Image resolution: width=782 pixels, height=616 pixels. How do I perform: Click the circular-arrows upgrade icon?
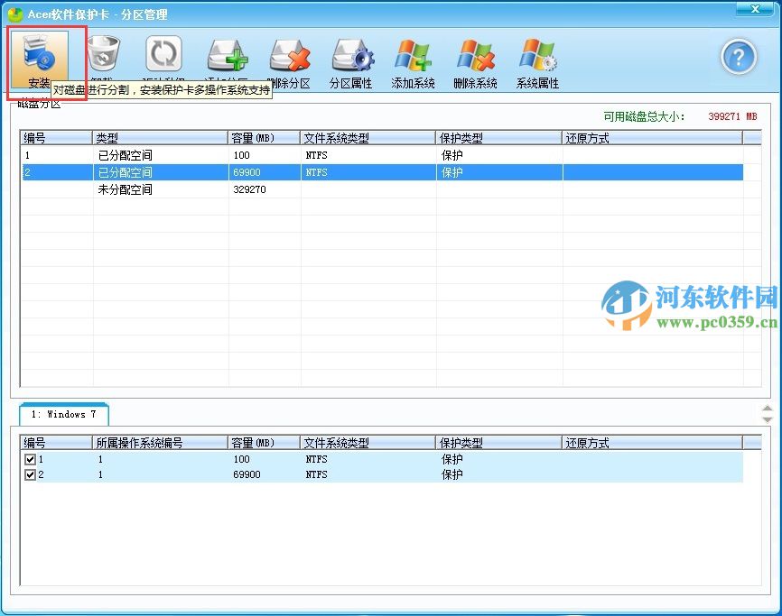[164, 54]
